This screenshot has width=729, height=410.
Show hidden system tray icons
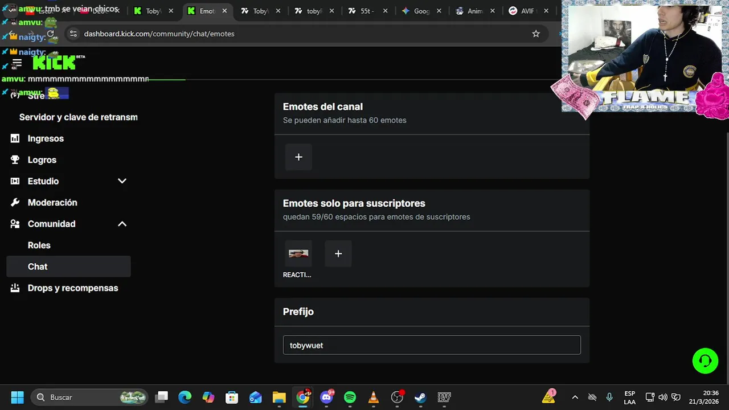(x=575, y=397)
